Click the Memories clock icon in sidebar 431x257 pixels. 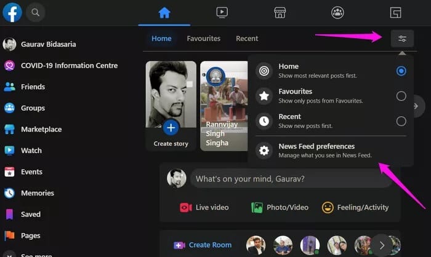point(9,193)
